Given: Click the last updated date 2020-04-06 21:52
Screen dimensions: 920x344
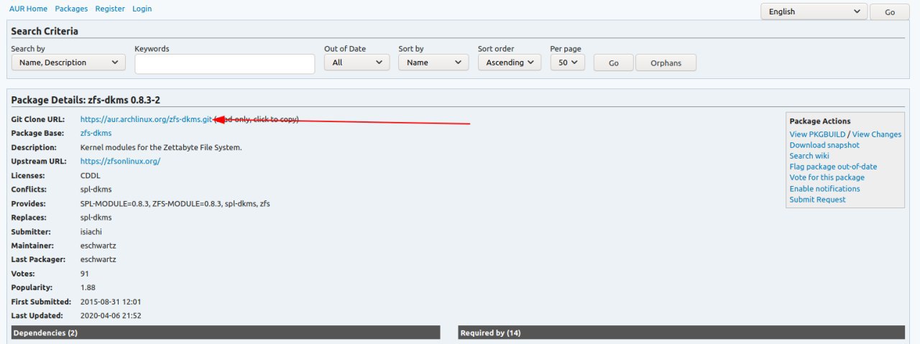Looking at the screenshot, I should 111,315.
